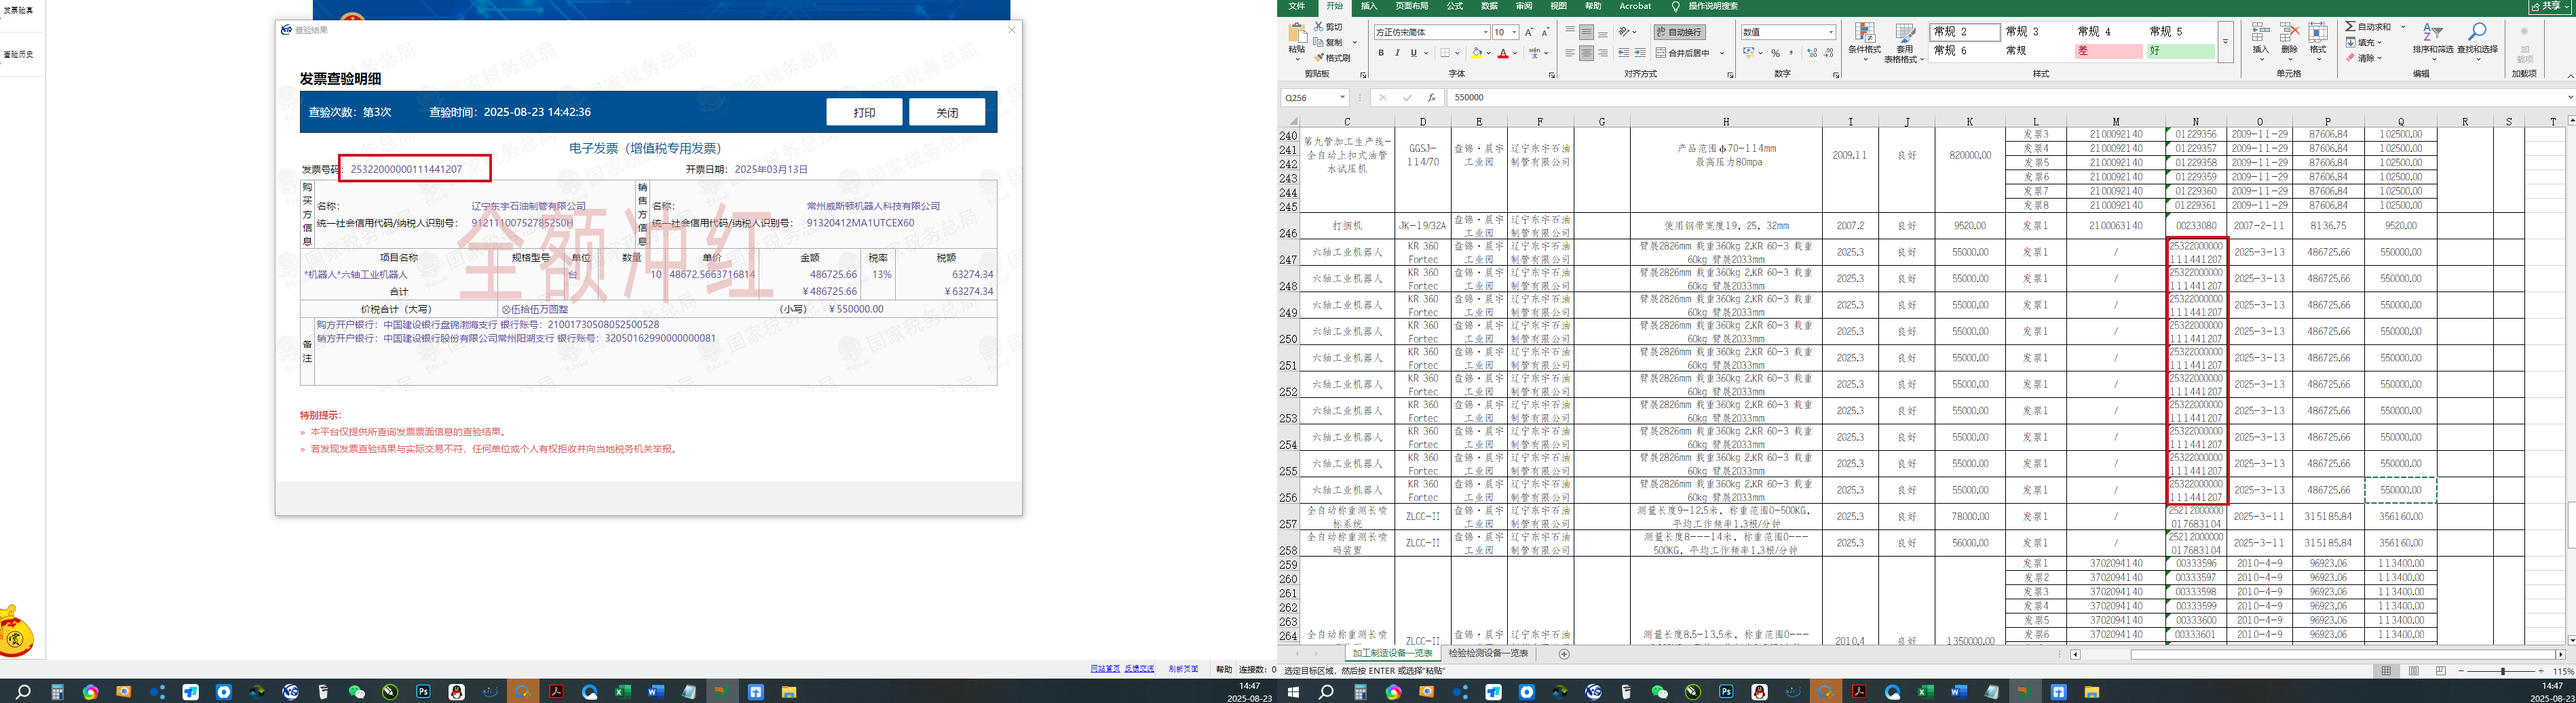Click the Increase Font Size icon

click(1529, 32)
